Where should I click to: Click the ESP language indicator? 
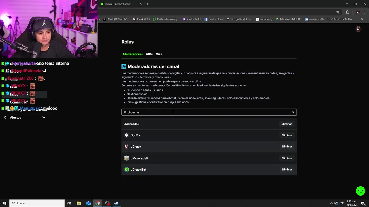coord(342,203)
